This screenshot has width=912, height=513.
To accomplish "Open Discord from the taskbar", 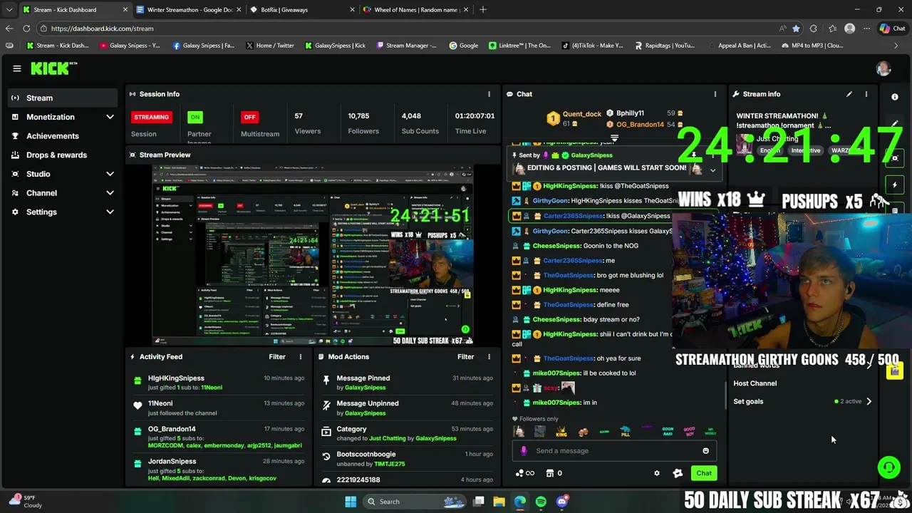I will (x=562, y=502).
